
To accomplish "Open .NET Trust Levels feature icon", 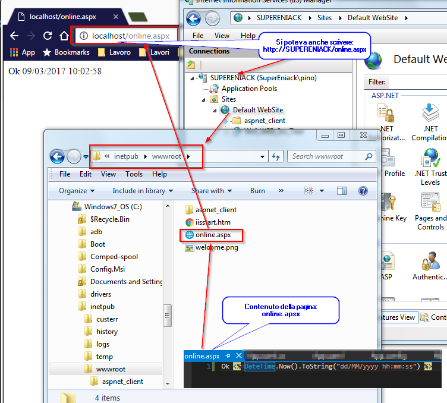I will pos(430,167).
